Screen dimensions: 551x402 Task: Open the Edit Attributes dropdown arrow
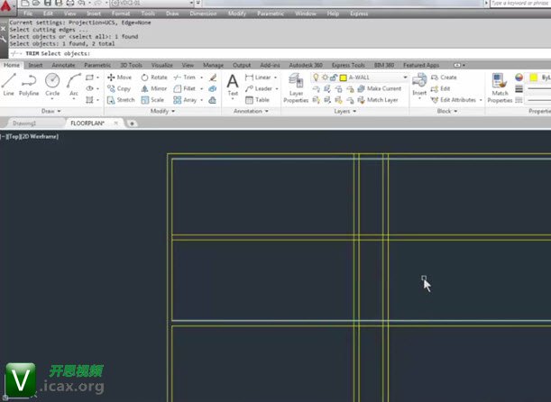click(481, 100)
